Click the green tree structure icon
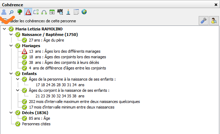 point(36,12)
